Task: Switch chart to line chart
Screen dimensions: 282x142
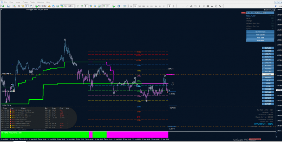Action: pyautogui.click(x=86, y=6)
